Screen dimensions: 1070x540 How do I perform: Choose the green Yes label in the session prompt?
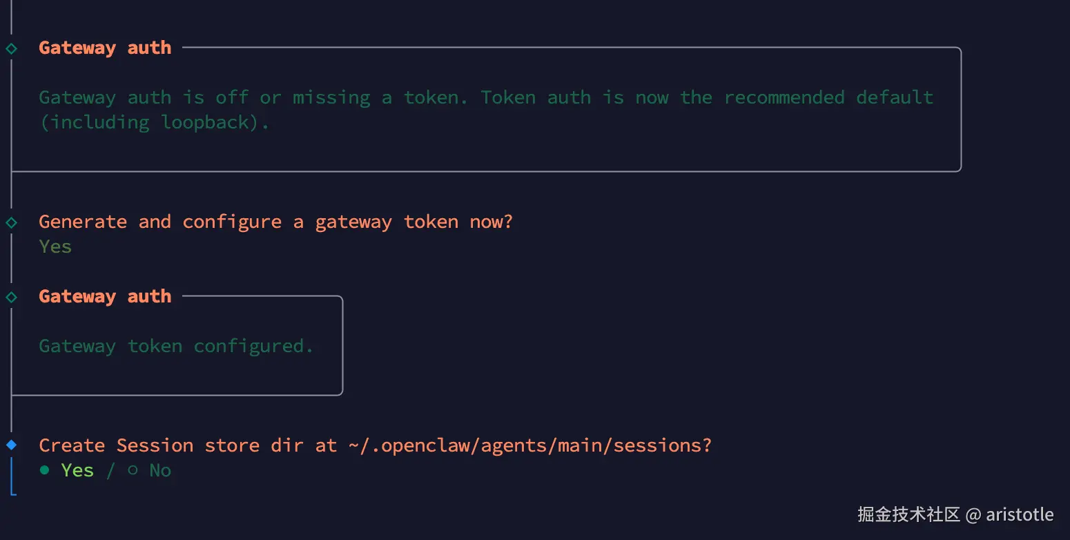[77, 470]
